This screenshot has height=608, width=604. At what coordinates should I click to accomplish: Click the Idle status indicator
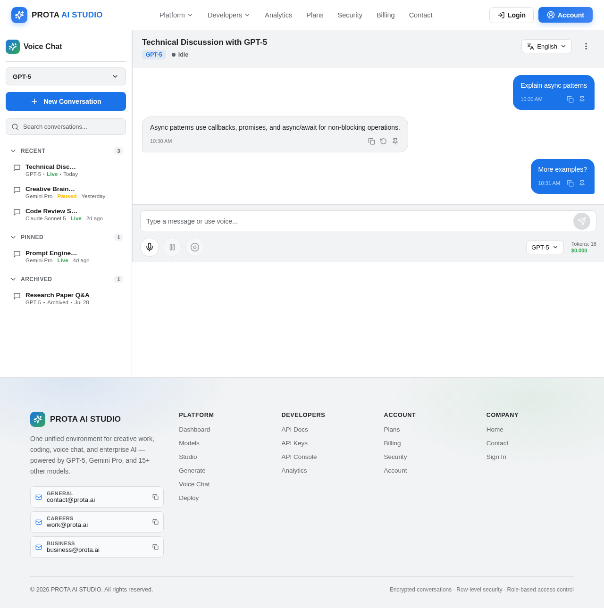click(x=180, y=55)
